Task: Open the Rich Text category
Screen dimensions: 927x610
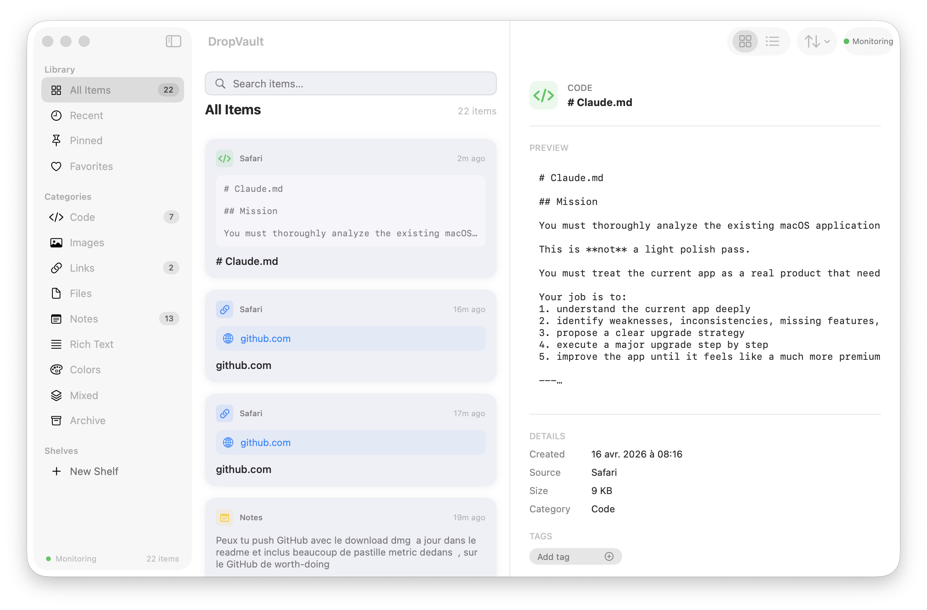Action: click(x=92, y=344)
